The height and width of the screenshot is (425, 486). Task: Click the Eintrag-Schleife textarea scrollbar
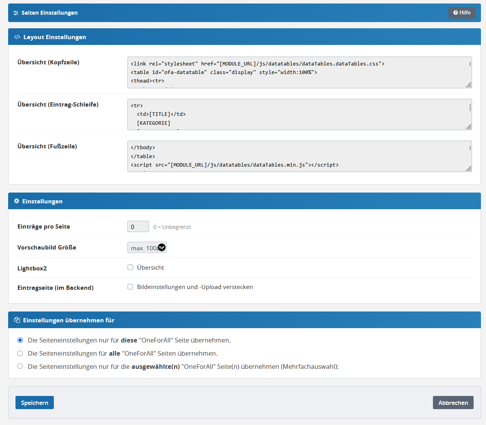coord(470,107)
